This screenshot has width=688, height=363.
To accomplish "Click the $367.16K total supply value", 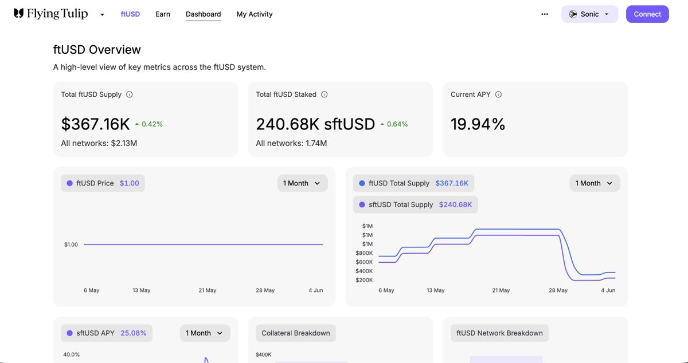I will click(x=96, y=124).
